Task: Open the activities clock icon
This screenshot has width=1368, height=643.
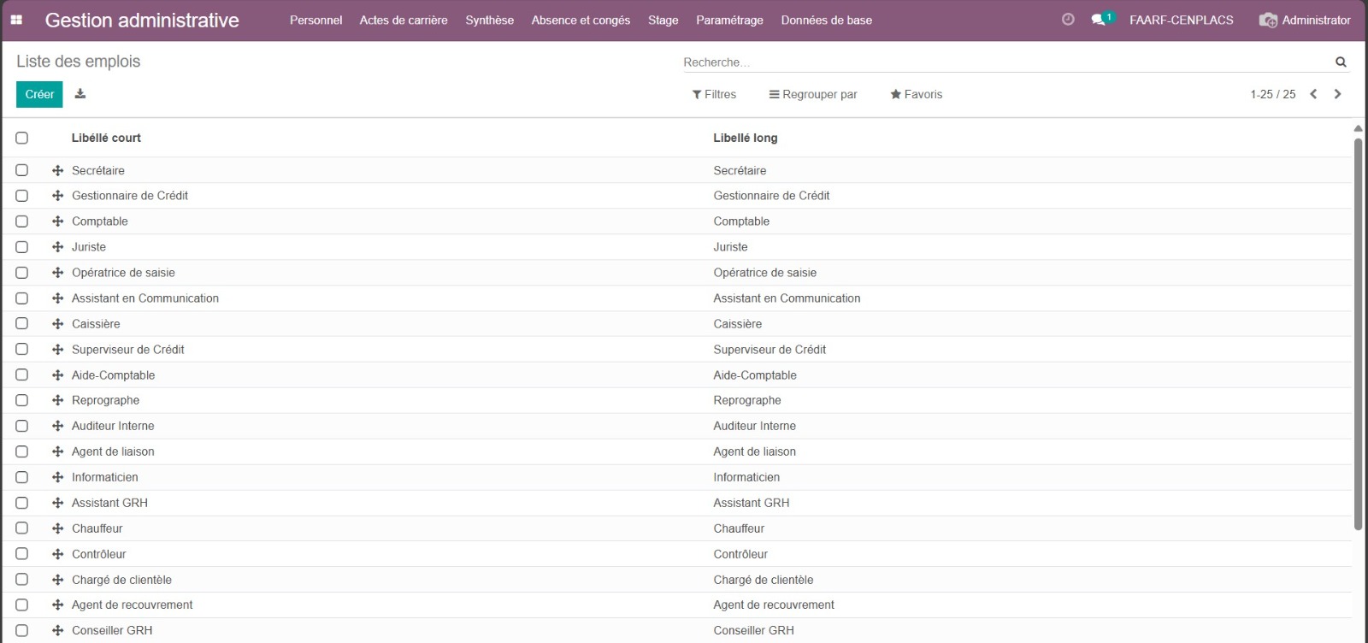Action: tap(1068, 20)
